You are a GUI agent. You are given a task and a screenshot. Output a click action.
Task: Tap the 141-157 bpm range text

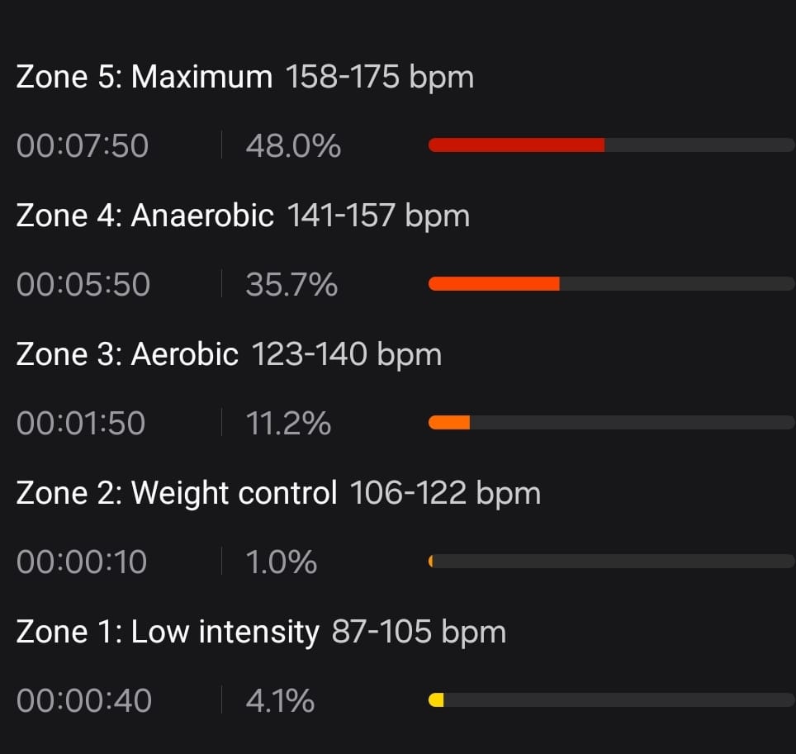[378, 216]
